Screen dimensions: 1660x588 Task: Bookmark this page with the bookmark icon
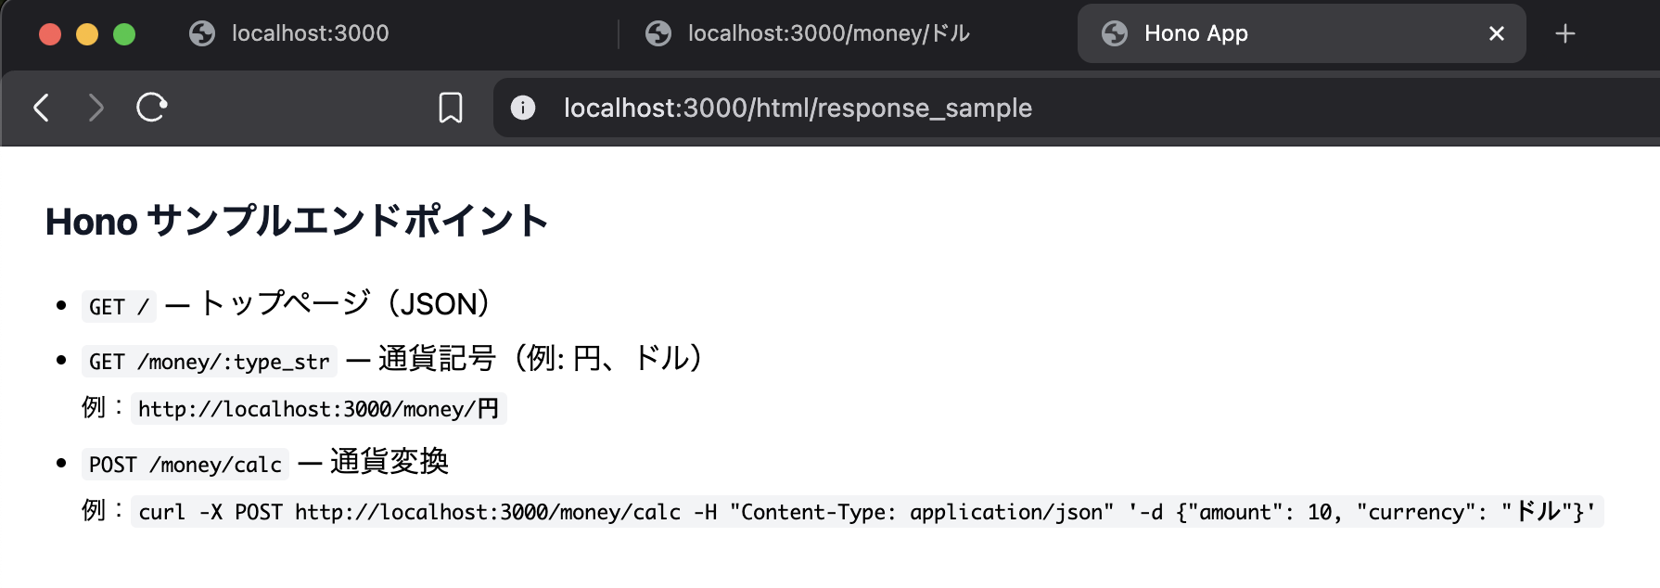451,108
